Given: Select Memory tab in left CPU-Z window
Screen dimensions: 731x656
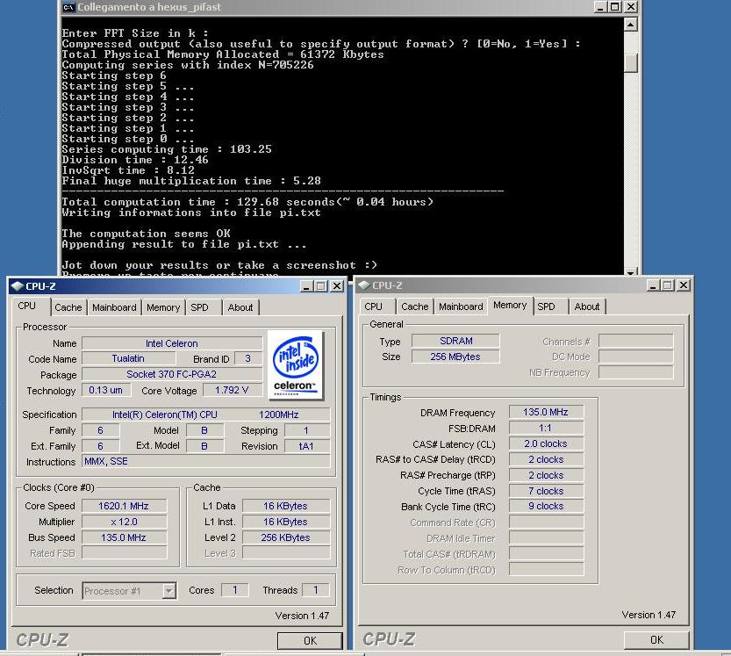Looking at the screenshot, I should (x=163, y=307).
